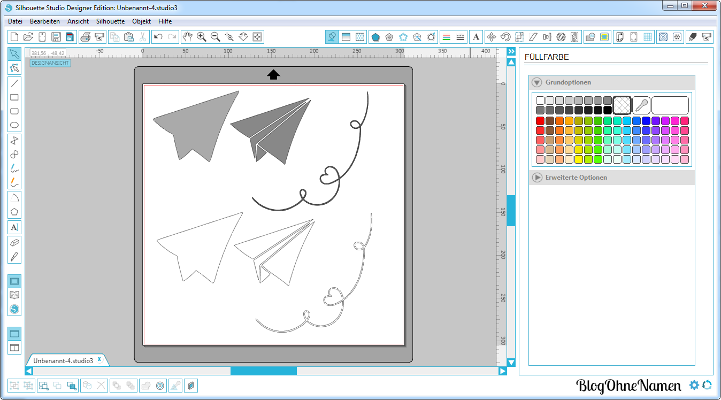Toggle the grid settings icon
This screenshot has width=721, height=400.
pyautogui.click(x=648, y=37)
